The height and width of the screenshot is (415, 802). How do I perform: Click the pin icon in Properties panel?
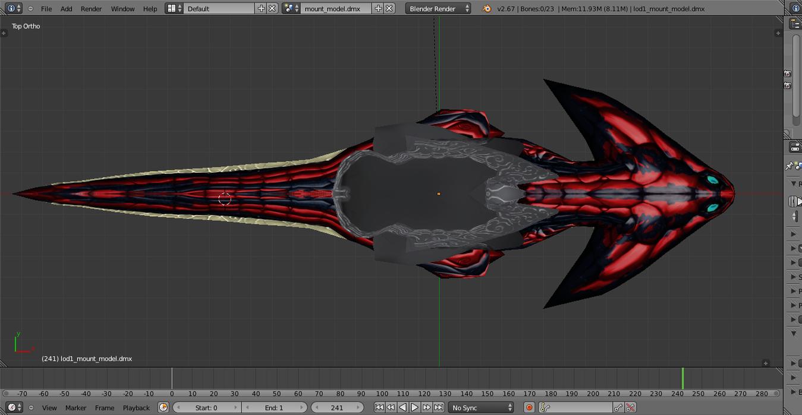pos(790,166)
